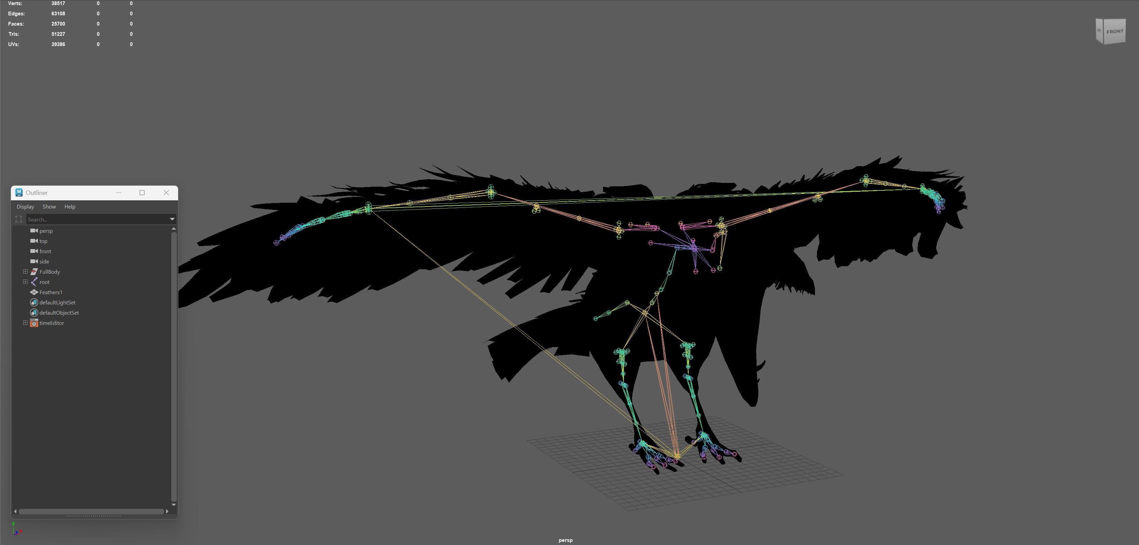The image size is (1139, 545).
Task: Expand the timeEditor node
Action: pyautogui.click(x=25, y=323)
